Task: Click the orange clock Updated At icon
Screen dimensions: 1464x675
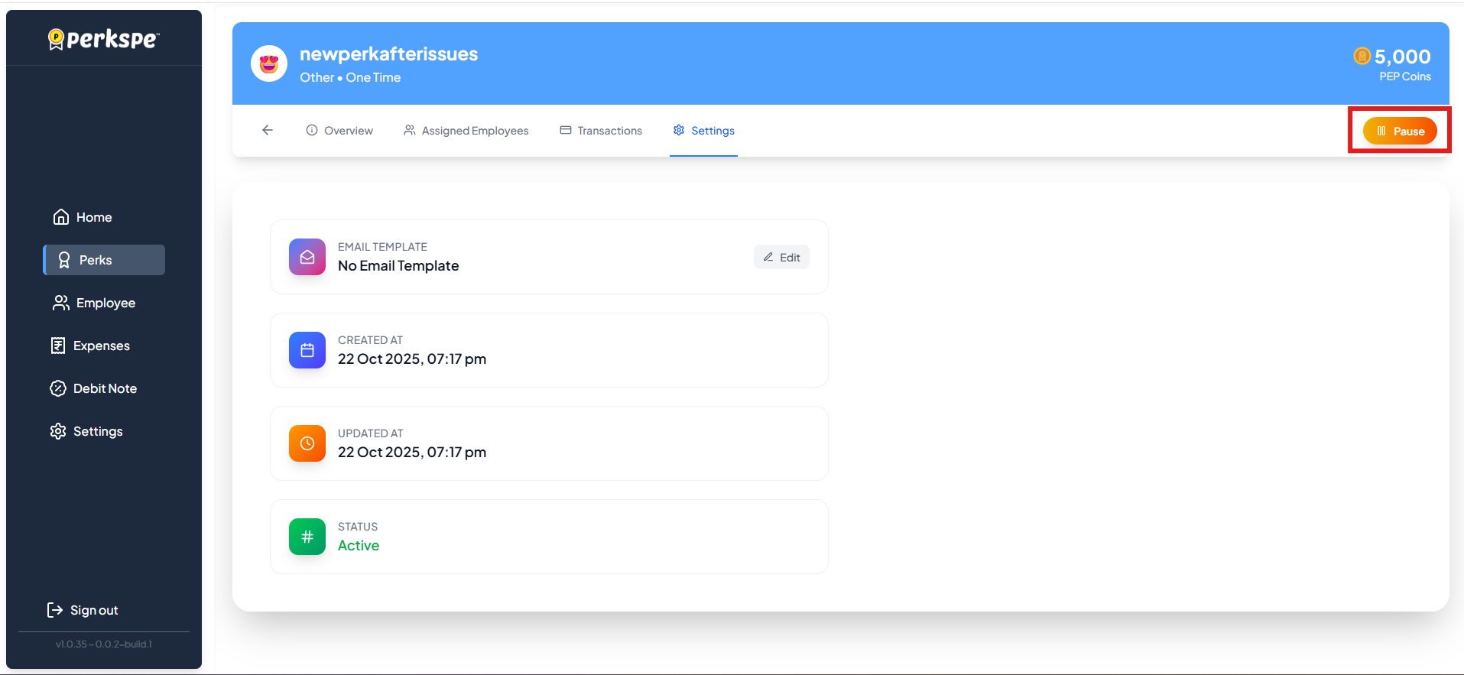Action: coord(307,443)
